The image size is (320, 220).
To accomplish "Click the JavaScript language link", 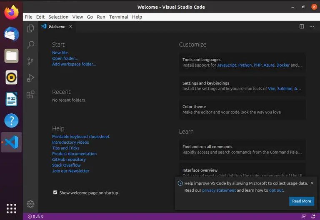I will pyautogui.click(x=227, y=65).
